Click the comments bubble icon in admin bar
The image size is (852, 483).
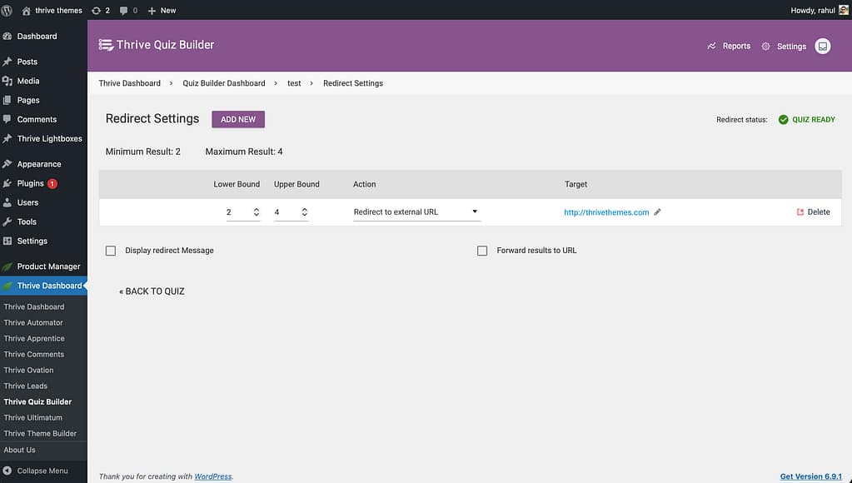[x=124, y=10]
